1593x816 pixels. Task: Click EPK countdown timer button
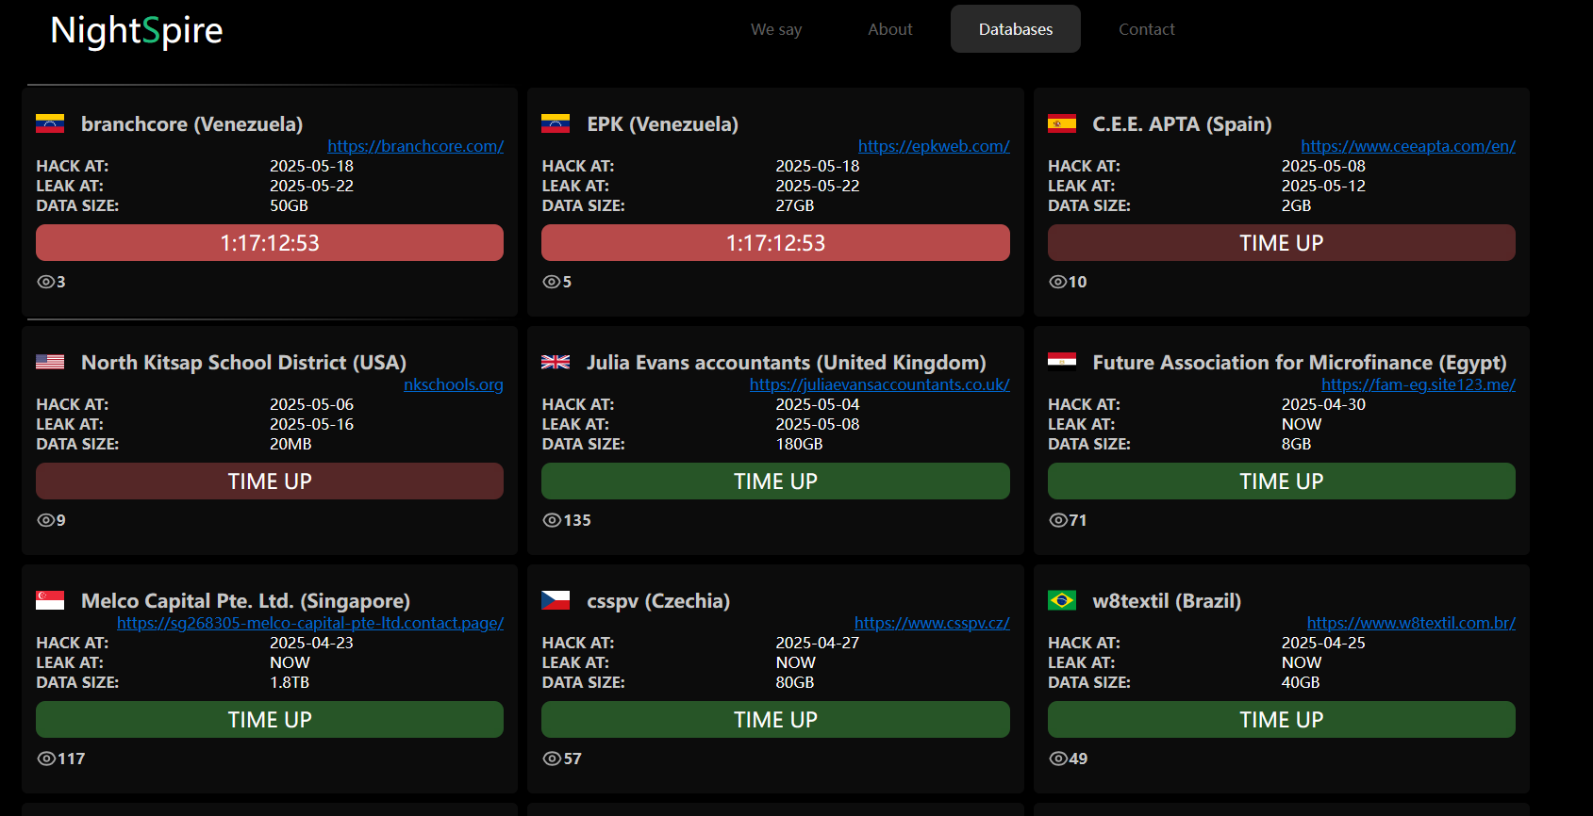775,242
